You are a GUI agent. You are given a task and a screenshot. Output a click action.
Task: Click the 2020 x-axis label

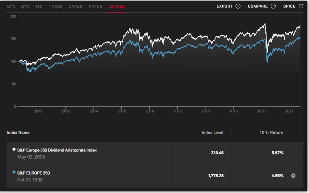pos(261,111)
